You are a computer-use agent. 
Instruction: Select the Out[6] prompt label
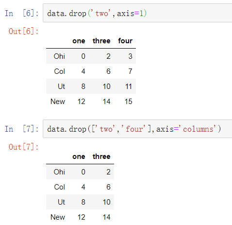coord(24,31)
